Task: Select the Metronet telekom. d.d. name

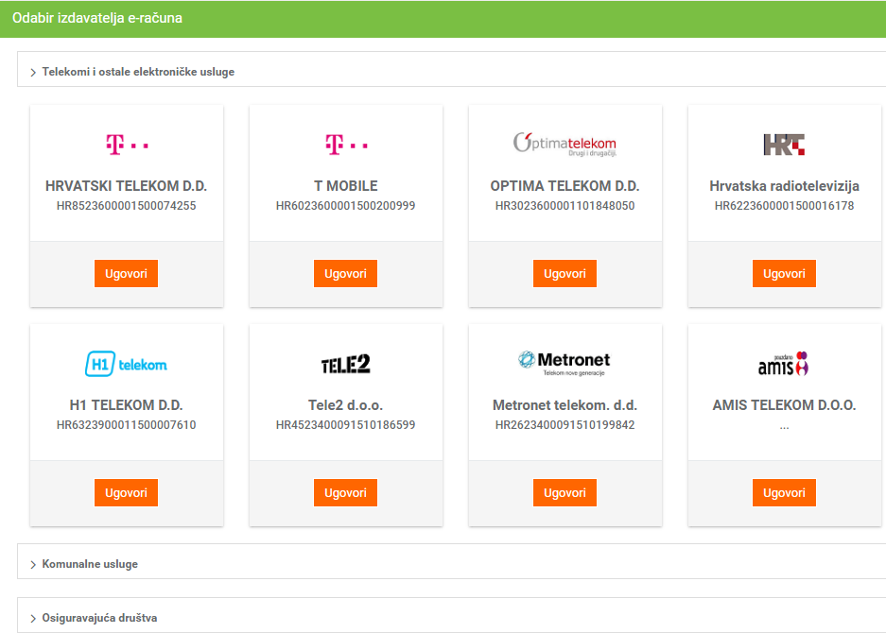Action: pos(565,405)
